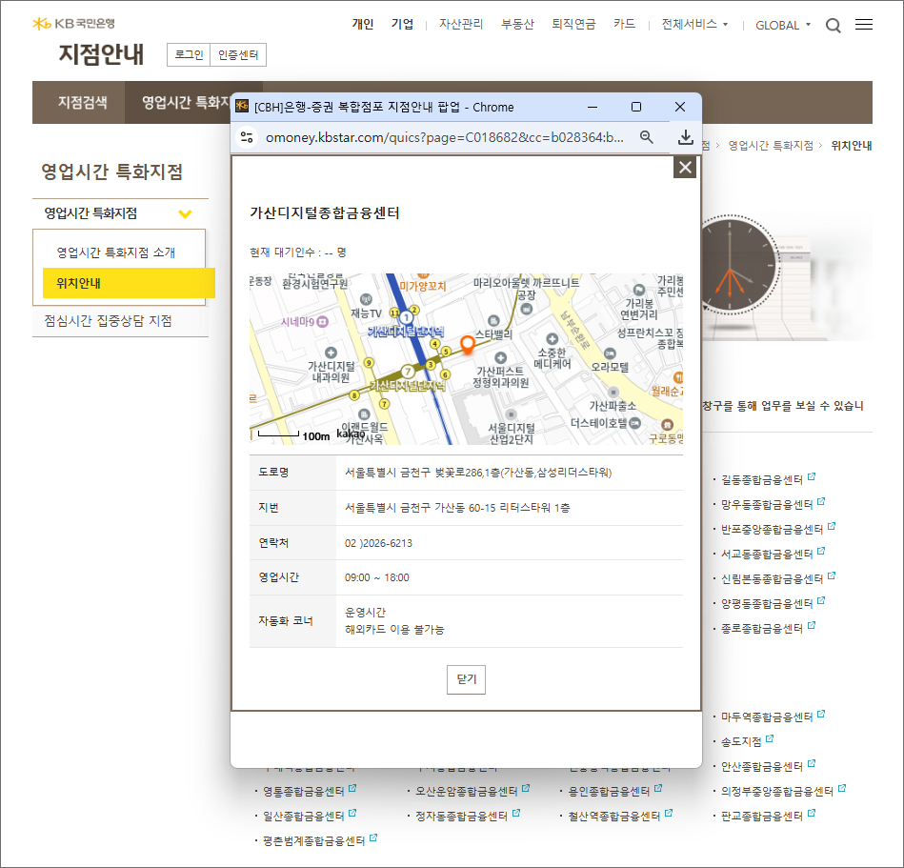Image resolution: width=904 pixels, height=868 pixels.
Task: Click the KB국민은행 logo
Action: point(73,24)
